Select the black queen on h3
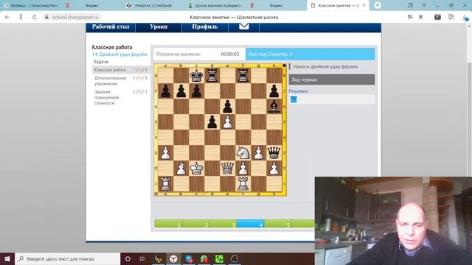This screenshot has width=472, height=265. [x=274, y=152]
